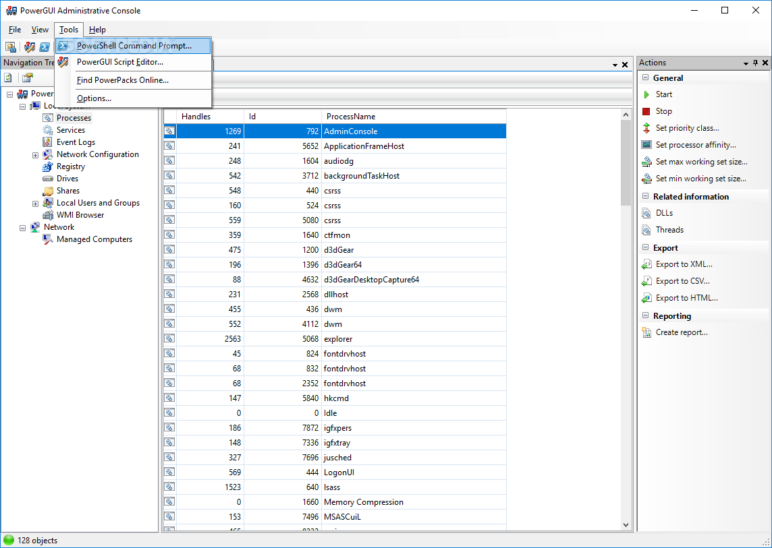Sort by Id column header
This screenshot has width=772, height=548.
coord(283,117)
